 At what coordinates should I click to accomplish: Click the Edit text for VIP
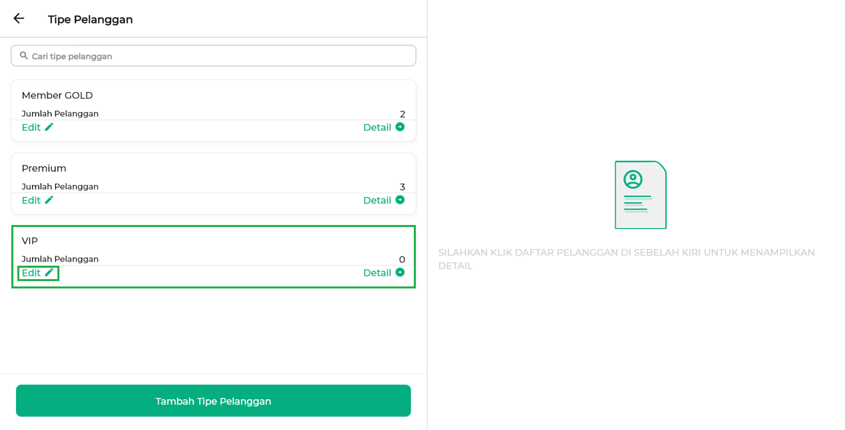pyautogui.click(x=31, y=273)
